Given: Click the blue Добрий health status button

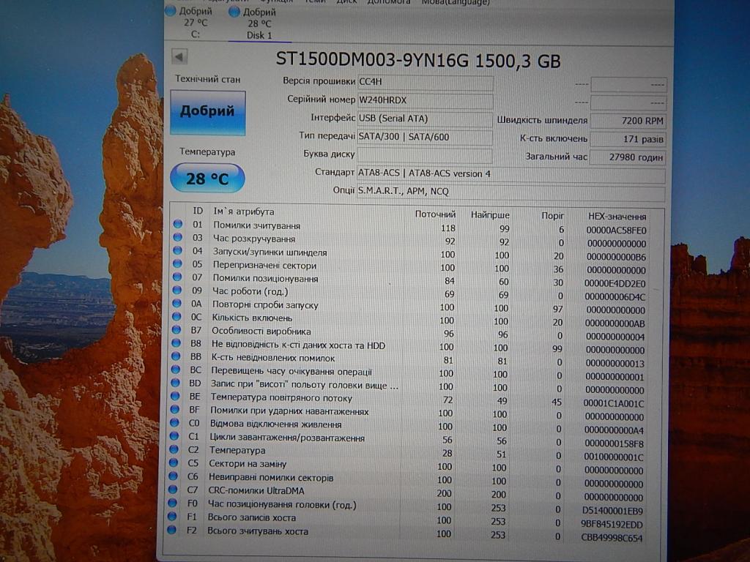Looking at the screenshot, I should [208, 112].
